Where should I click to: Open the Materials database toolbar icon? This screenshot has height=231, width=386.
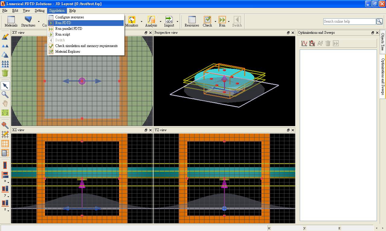(x=11, y=21)
